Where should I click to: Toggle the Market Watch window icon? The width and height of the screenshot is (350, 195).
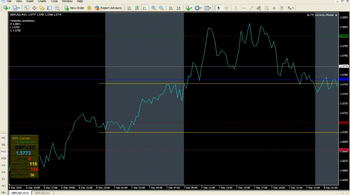point(26,8)
